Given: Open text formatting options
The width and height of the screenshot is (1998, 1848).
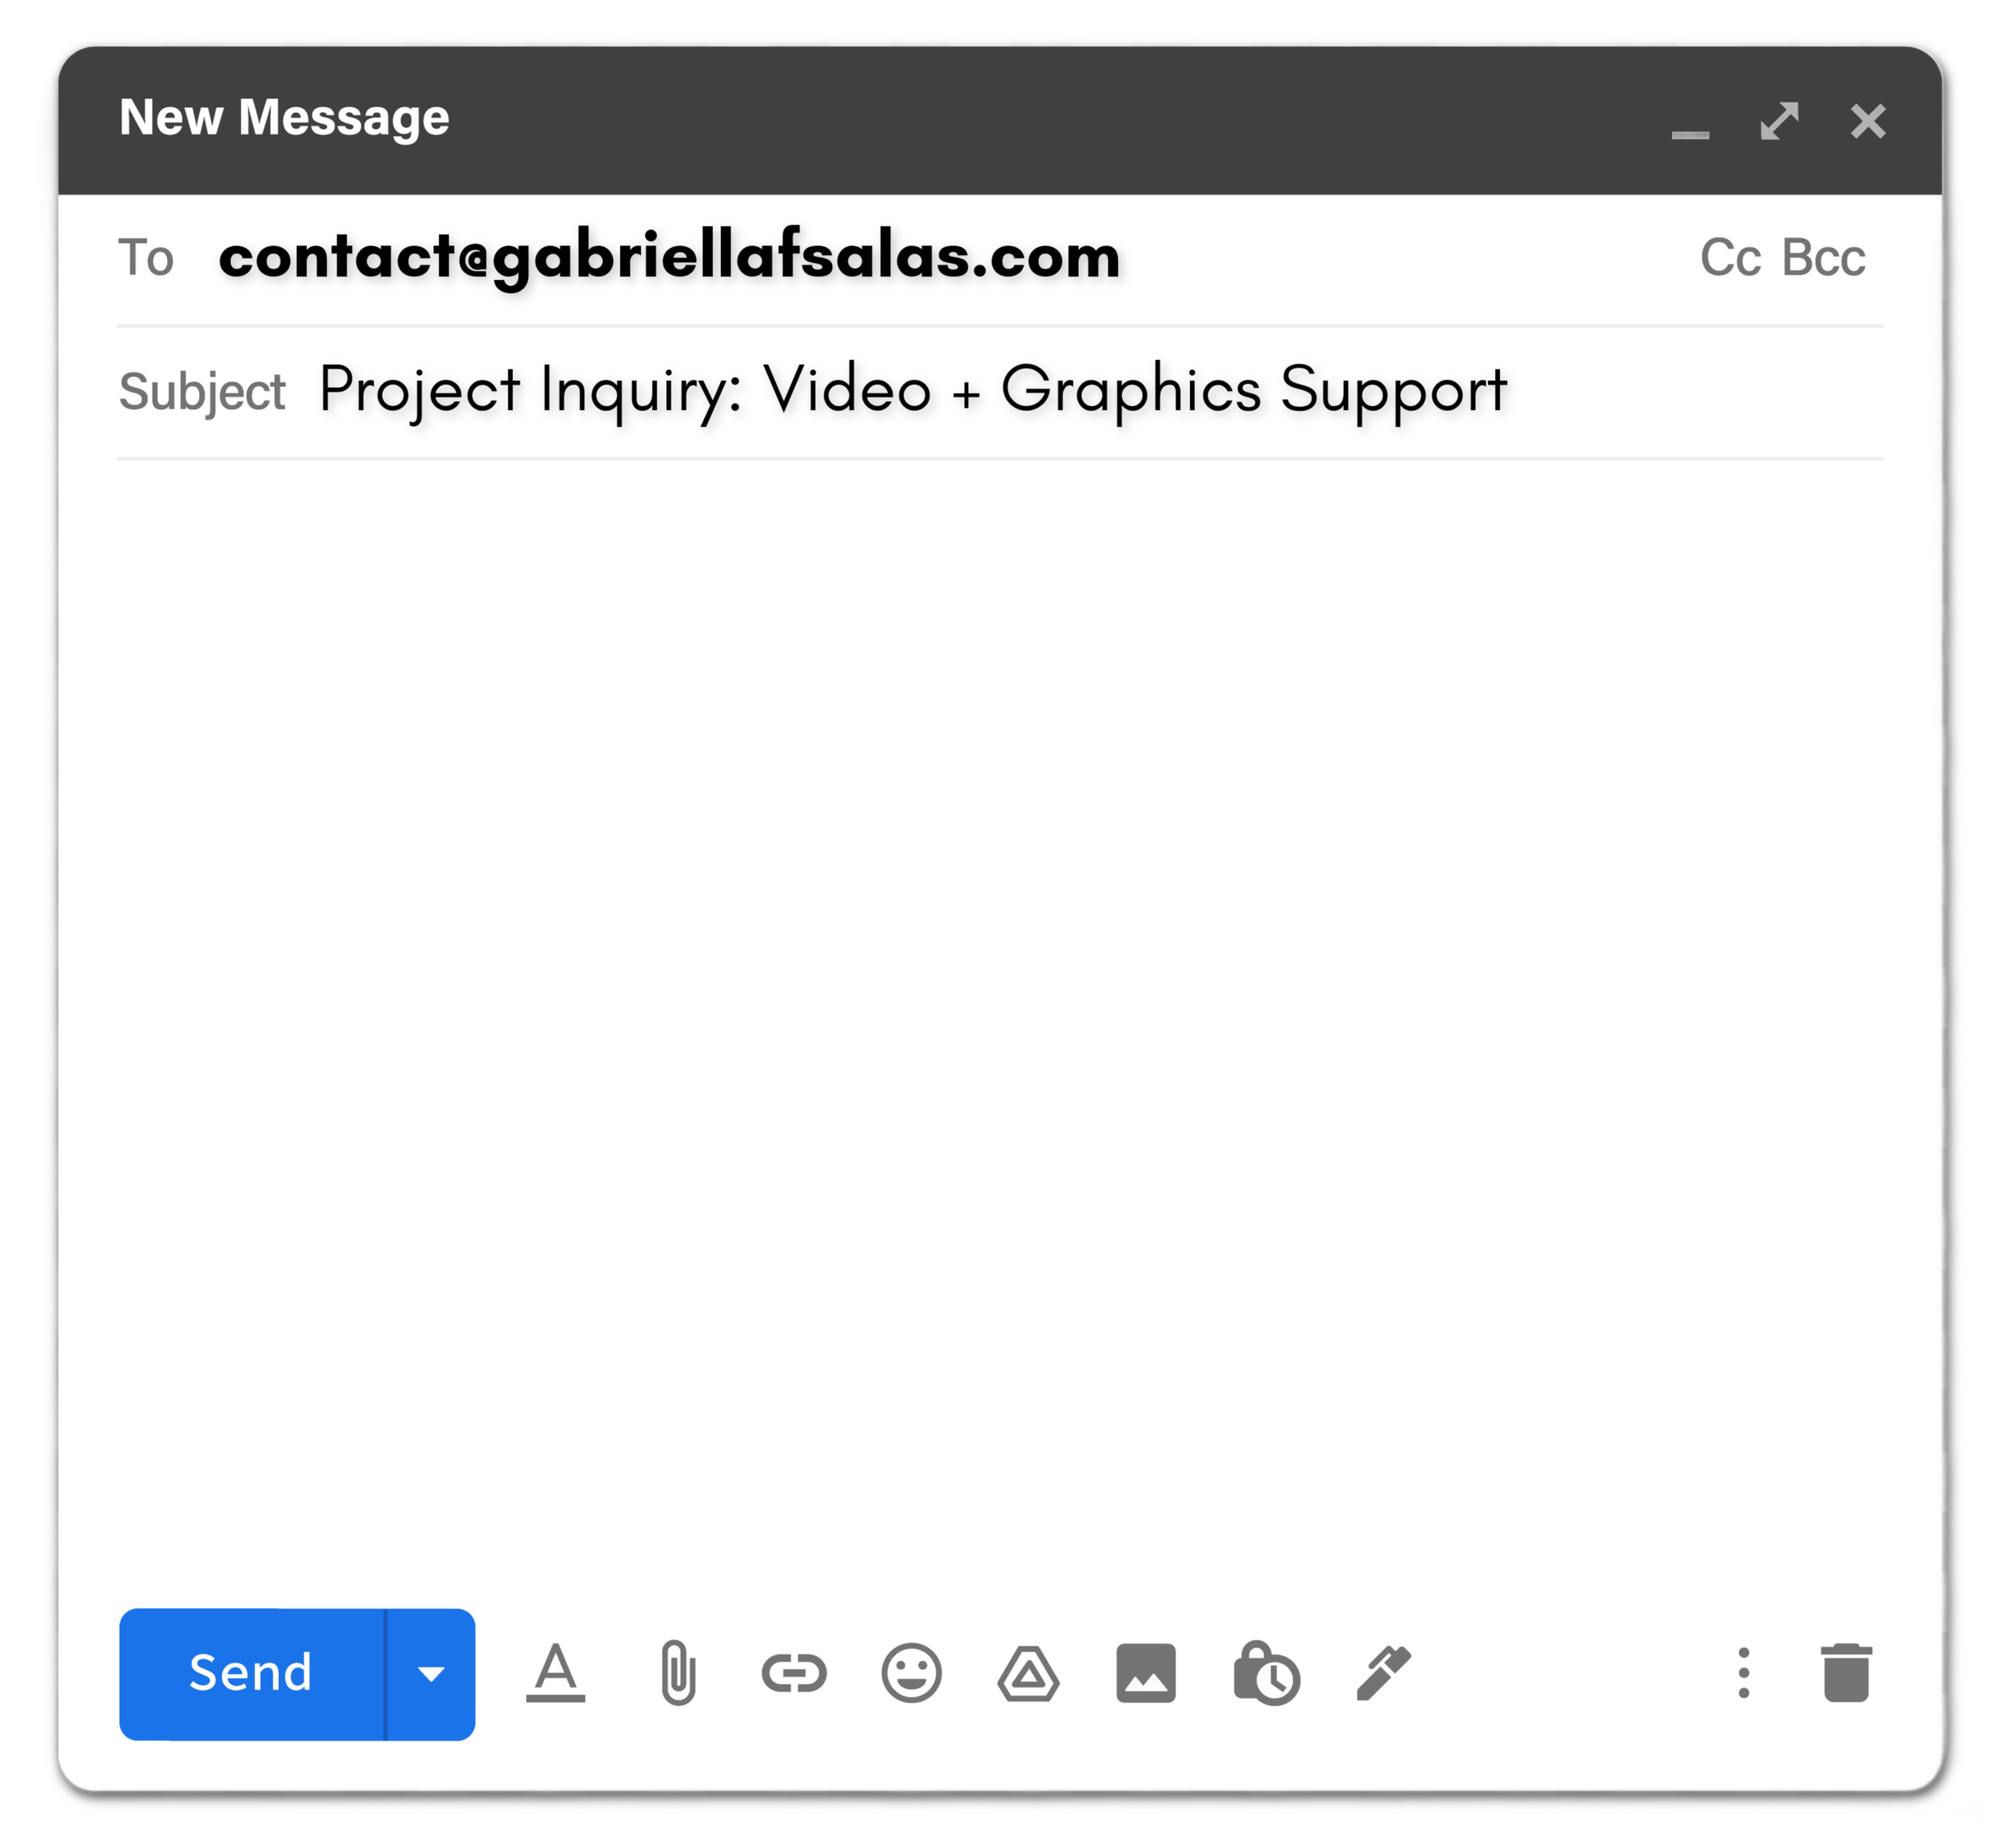Looking at the screenshot, I should [x=555, y=1673].
